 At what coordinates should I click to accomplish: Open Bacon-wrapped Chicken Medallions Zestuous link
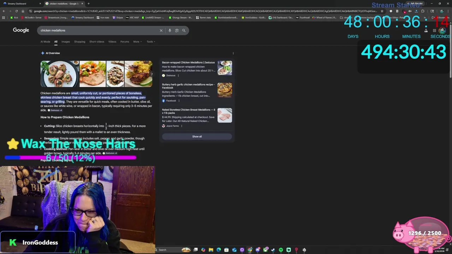(x=188, y=62)
